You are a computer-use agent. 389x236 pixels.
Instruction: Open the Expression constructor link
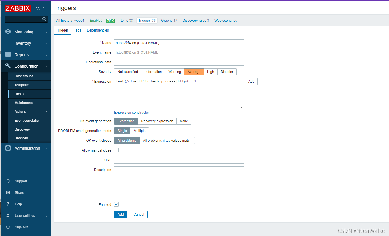click(132, 113)
